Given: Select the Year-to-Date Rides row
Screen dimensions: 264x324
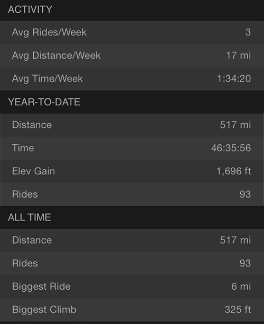Looking at the screenshot, I should 132,194.
